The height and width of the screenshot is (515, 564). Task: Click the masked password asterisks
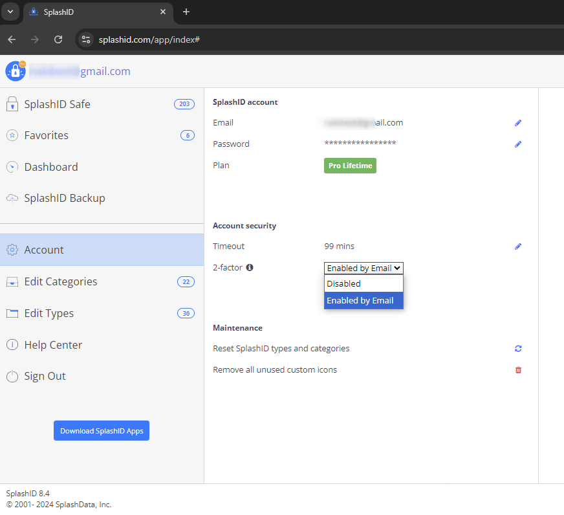pyautogui.click(x=360, y=143)
